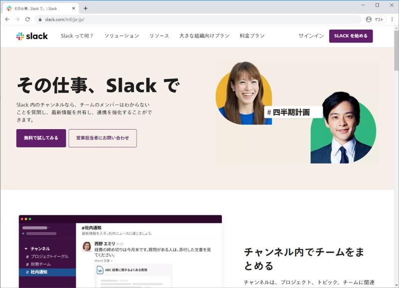Click the browser reload icon
The width and height of the screenshot is (399, 288).
point(28,19)
